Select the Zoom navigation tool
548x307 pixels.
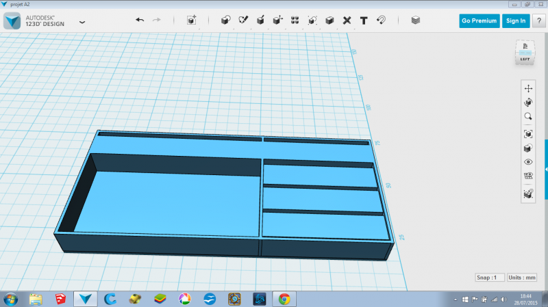pos(528,116)
